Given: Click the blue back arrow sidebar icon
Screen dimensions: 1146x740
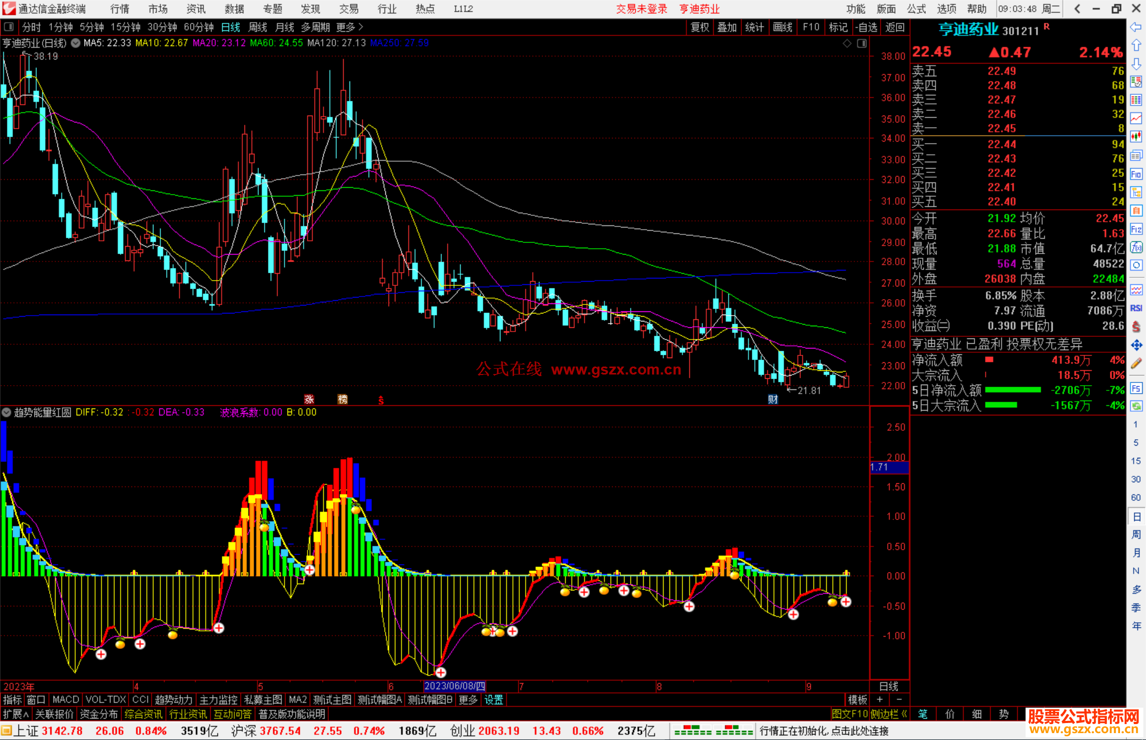Looking at the screenshot, I should coord(1136,27).
